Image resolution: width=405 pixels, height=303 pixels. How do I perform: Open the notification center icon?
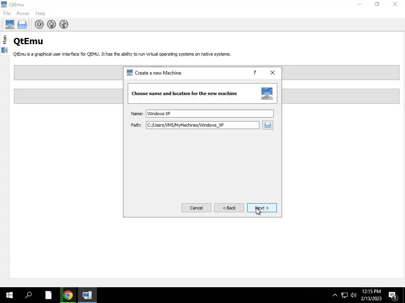(392, 295)
